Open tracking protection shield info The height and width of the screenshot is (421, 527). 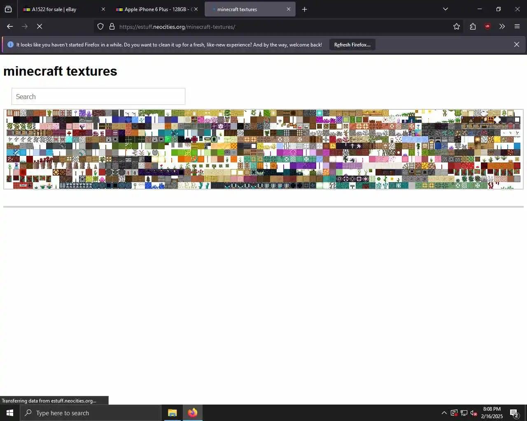click(x=100, y=26)
